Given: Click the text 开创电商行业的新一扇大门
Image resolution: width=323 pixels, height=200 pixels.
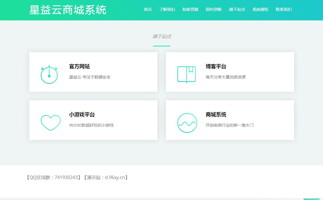Looking at the screenshot, I should [x=229, y=125].
